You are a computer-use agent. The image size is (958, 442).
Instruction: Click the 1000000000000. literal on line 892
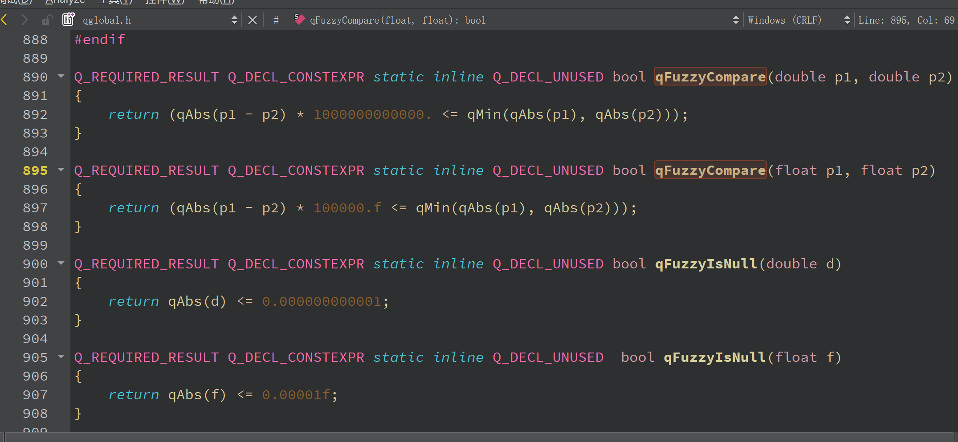click(x=373, y=115)
